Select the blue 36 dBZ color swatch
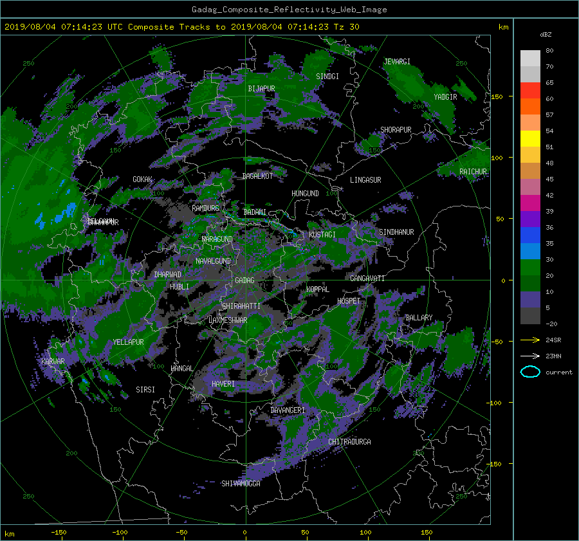This screenshot has height=541, width=579. [x=530, y=235]
